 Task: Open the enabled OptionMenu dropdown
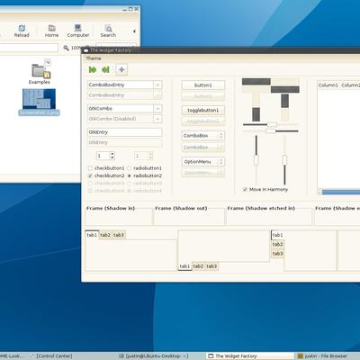[203, 162]
